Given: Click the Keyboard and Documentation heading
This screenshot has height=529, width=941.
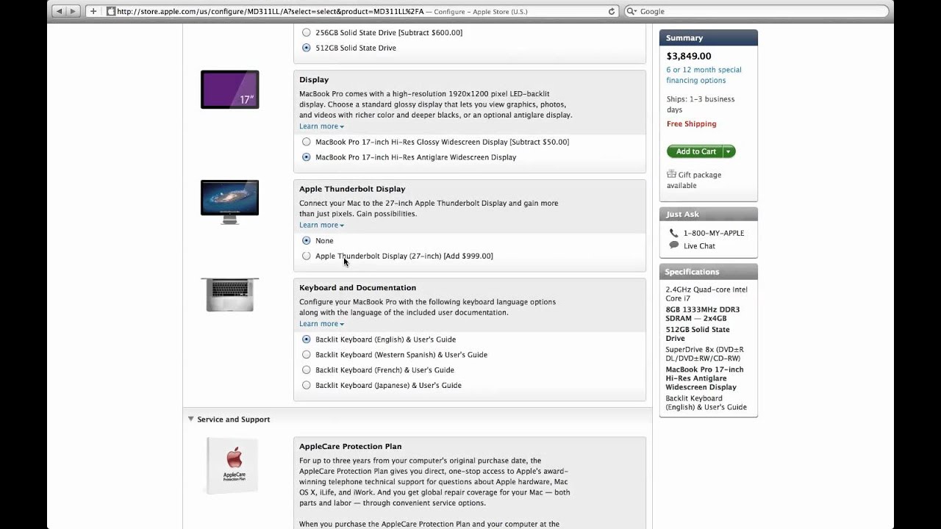Looking at the screenshot, I should [x=357, y=287].
